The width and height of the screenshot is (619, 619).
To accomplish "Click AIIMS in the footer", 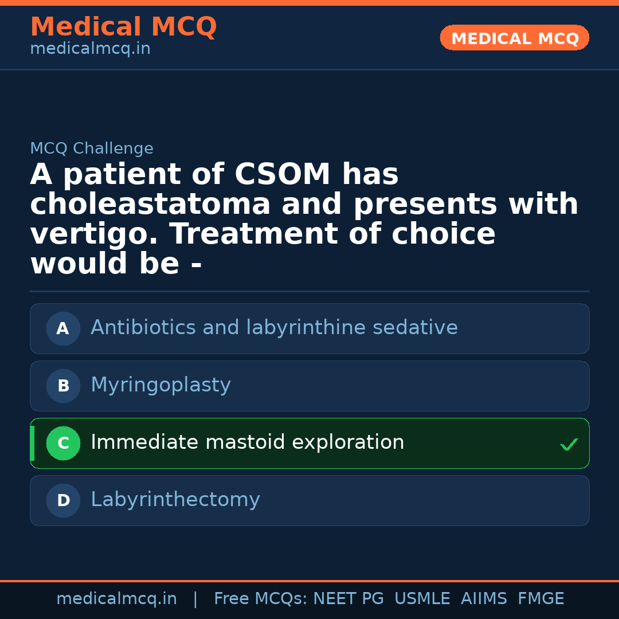I will click(x=484, y=599).
